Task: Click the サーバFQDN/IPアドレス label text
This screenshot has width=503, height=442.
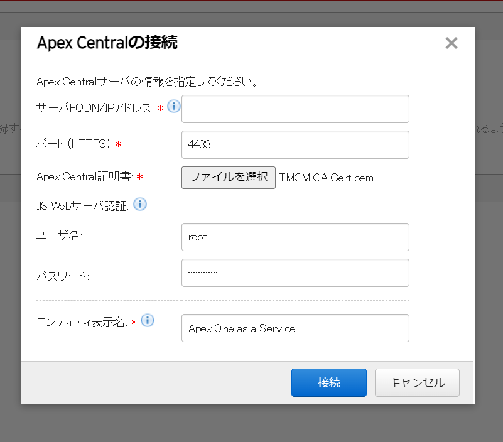Action: click(x=95, y=109)
